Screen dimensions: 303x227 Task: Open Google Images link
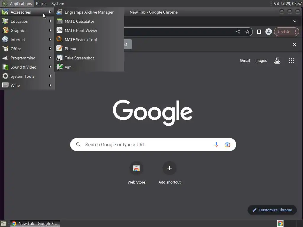(x=260, y=60)
